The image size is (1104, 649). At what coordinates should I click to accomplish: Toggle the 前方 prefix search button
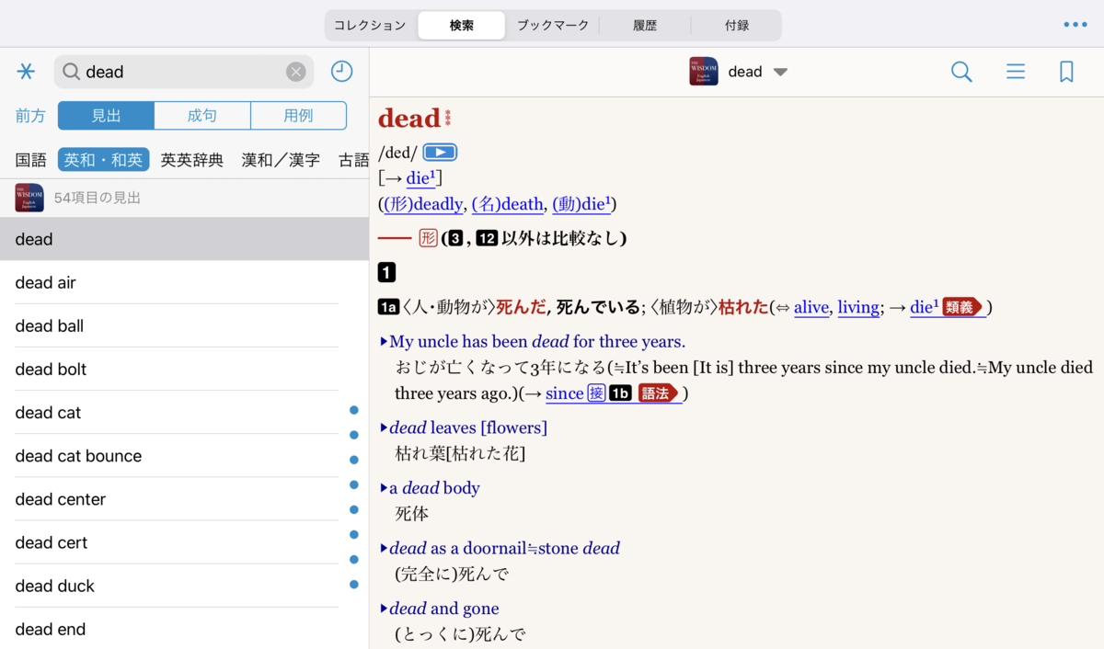point(30,116)
